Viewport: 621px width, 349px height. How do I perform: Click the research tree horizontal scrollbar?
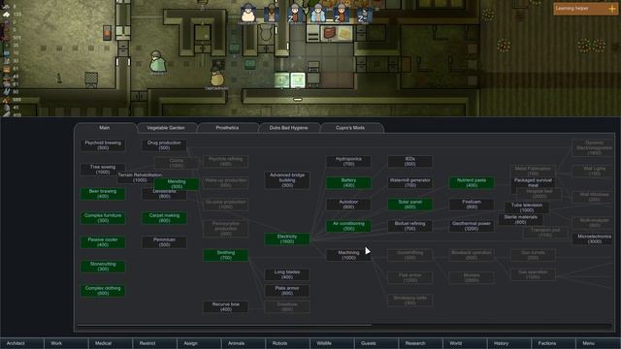[224, 326]
